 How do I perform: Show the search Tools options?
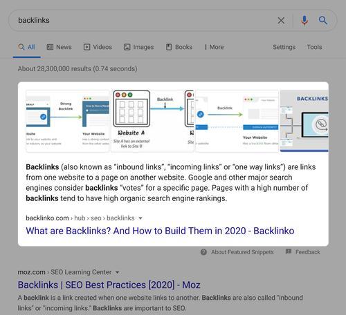(314, 47)
